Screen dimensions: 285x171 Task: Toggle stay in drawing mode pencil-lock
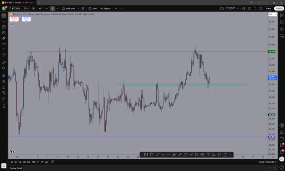(x=4, y=82)
